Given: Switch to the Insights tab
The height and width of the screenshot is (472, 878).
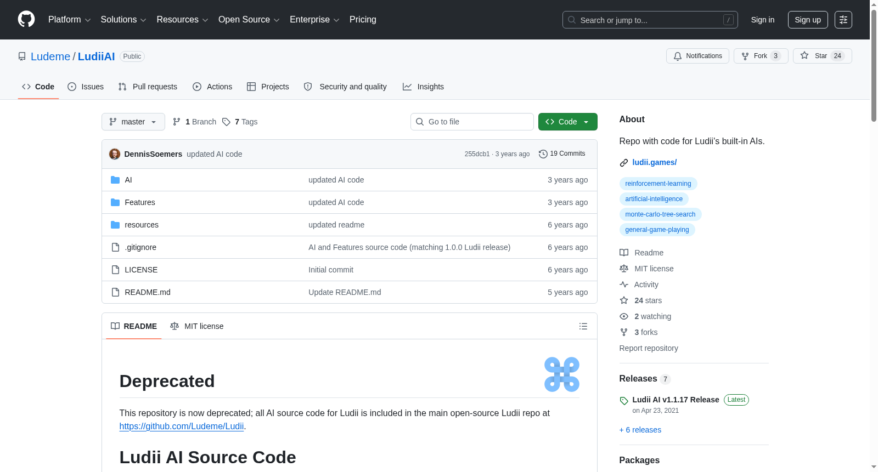Looking at the screenshot, I should 423,87.
